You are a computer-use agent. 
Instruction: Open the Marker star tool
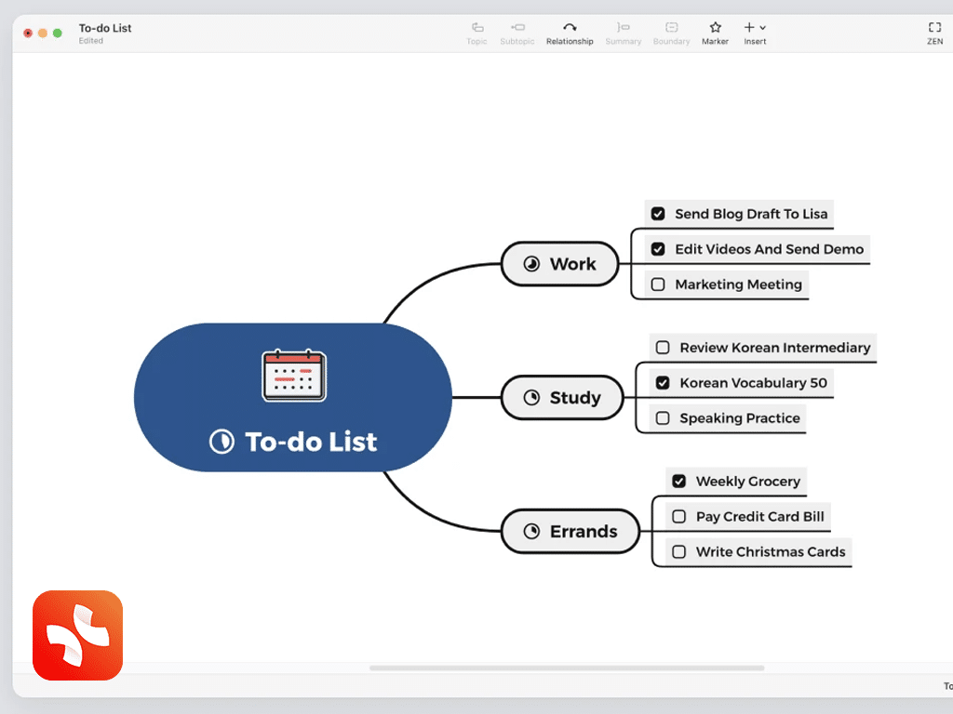coord(715,29)
